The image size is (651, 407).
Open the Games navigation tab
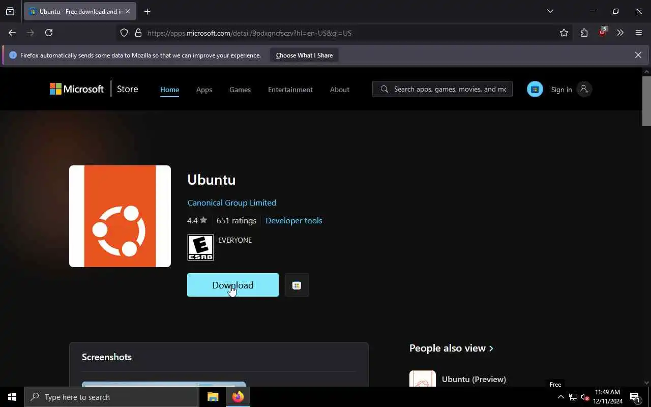pos(240,90)
